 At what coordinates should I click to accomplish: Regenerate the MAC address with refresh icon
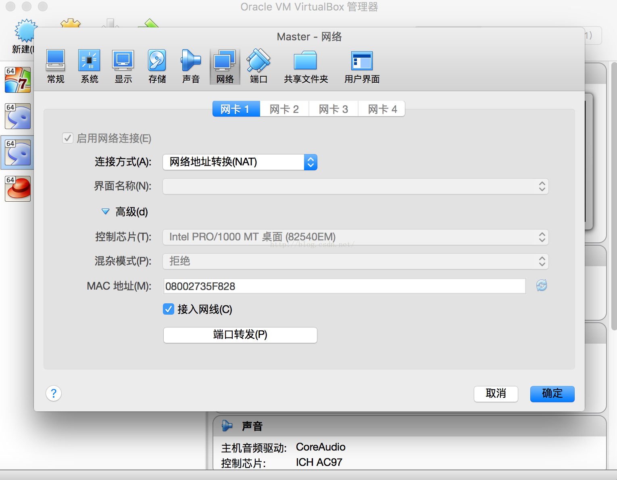[542, 286]
